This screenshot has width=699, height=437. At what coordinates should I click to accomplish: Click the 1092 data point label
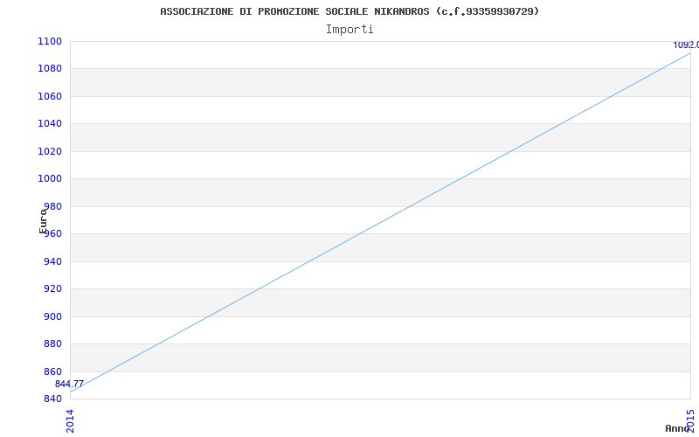(x=686, y=45)
